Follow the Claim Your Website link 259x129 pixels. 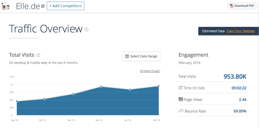[241, 31]
